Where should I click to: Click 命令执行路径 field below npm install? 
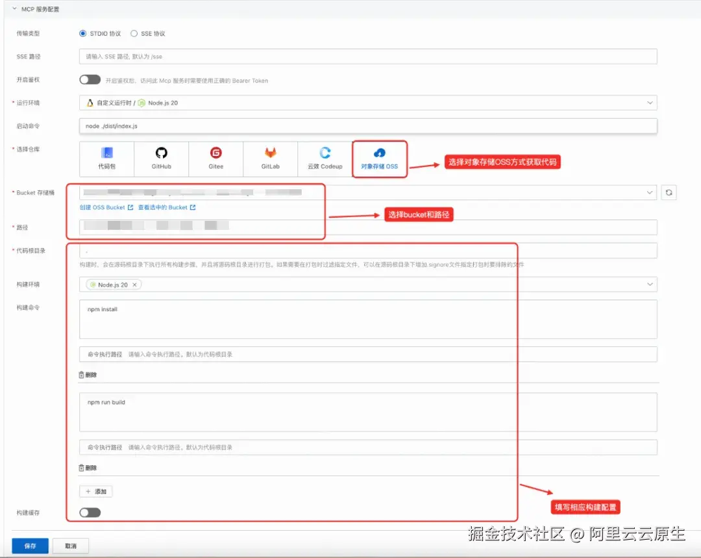pyautogui.click(x=368, y=355)
